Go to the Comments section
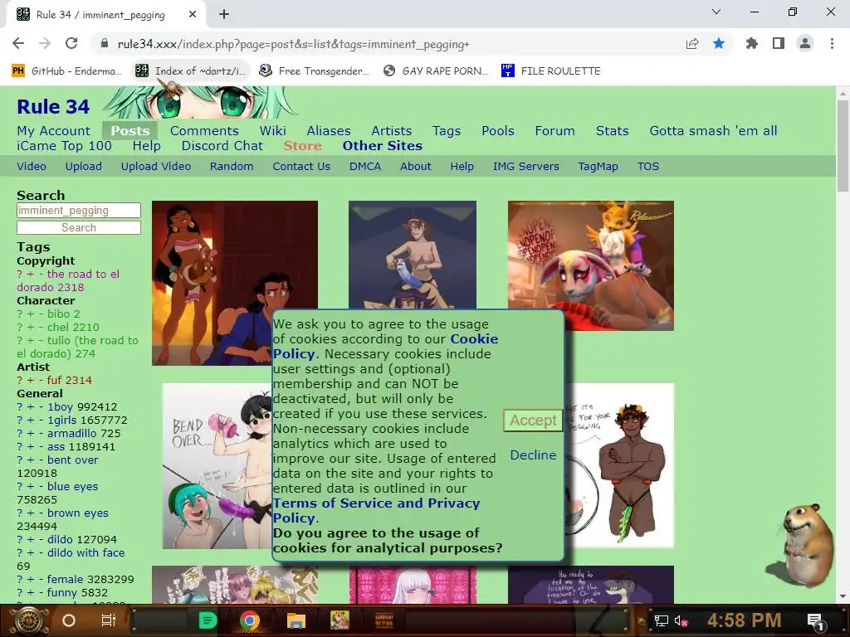This screenshot has height=637, width=850. coord(204,131)
